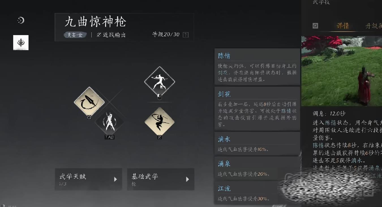Image resolution: width=382 pixels, height=207 pixels.
Task: Select the Q spear spin skill icon
Action: pyautogui.click(x=89, y=102)
